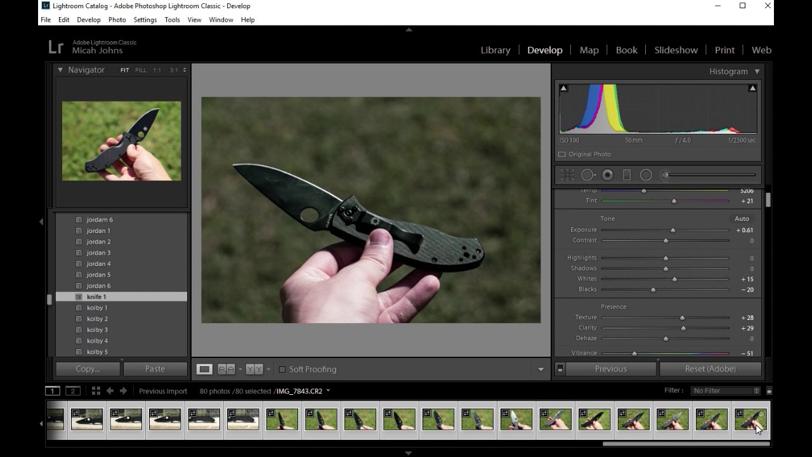
Task: Switch to Loupe view mode
Action: click(204, 369)
